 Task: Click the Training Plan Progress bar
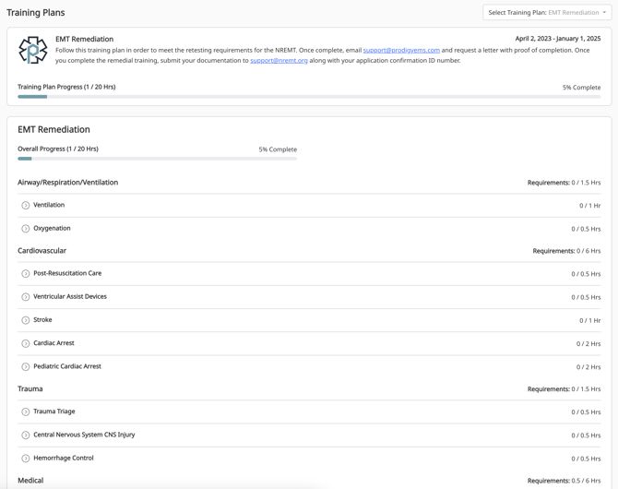(309, 97)
